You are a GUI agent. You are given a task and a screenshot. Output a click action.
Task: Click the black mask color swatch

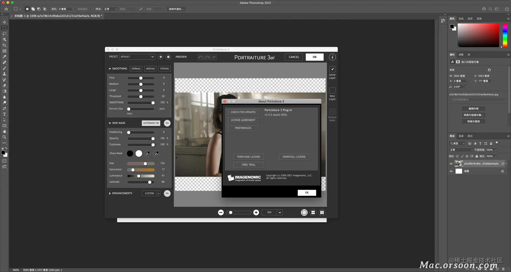pyautogui.click(x=130, y=153)
